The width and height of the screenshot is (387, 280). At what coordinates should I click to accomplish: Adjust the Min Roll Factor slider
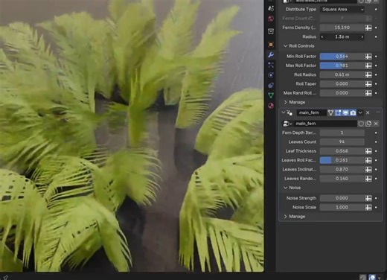(342, 57)
